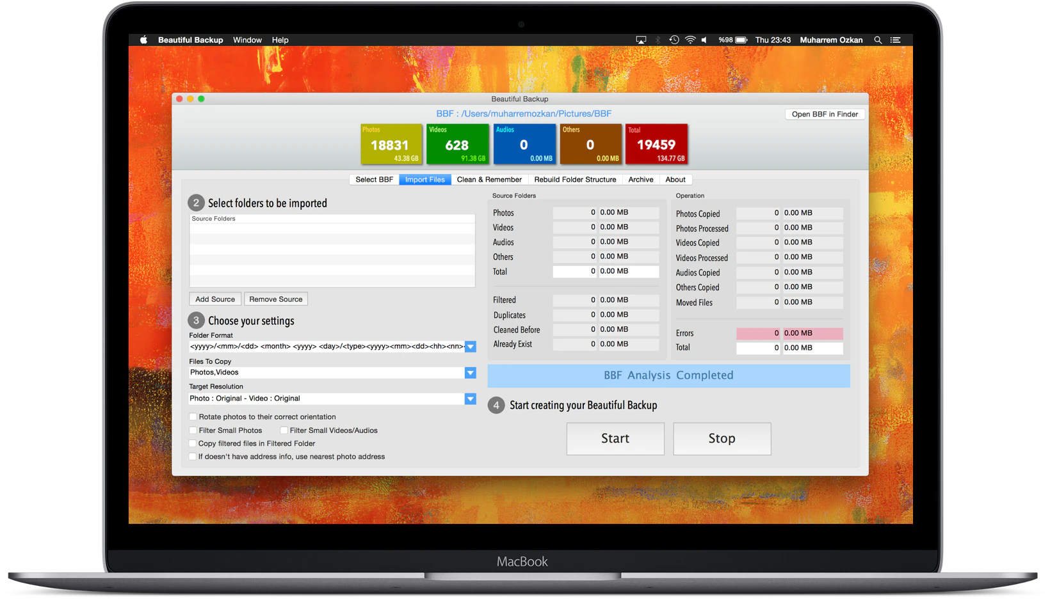Enable use nearest photo address option
1050x600 pixels.
click(193, 457)
